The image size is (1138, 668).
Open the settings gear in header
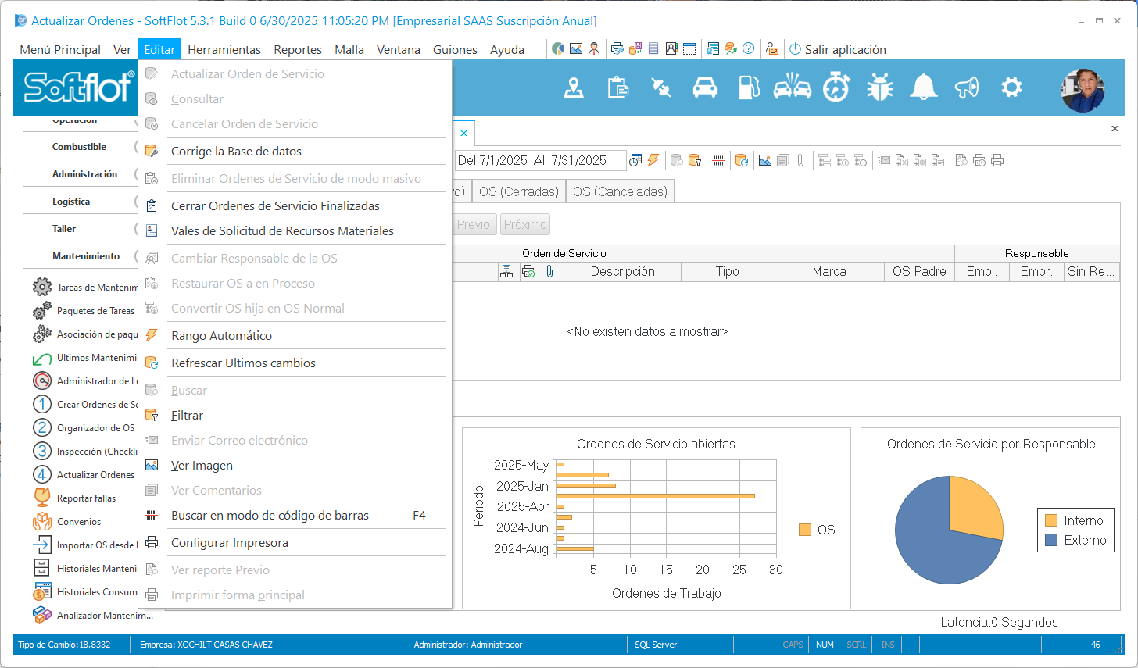click(1011, 88)
